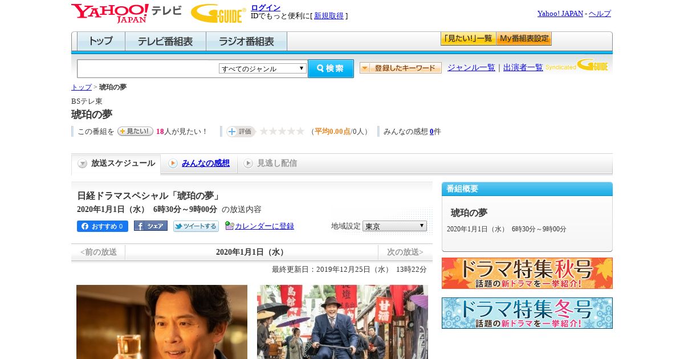Click the 番組概要 panel header
684x359 pixels.
527,189
